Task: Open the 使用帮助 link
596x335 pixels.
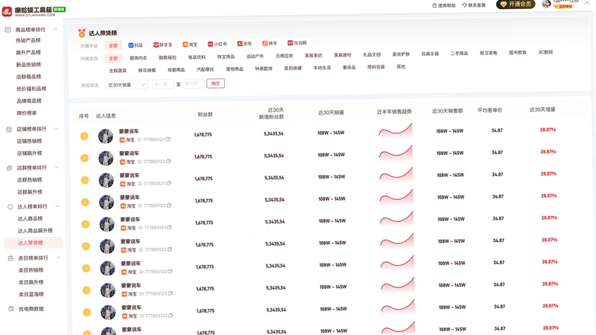Action: [444, 5]
